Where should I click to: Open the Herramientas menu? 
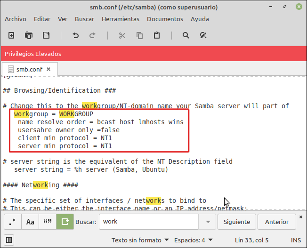click(x=121, y=19)
